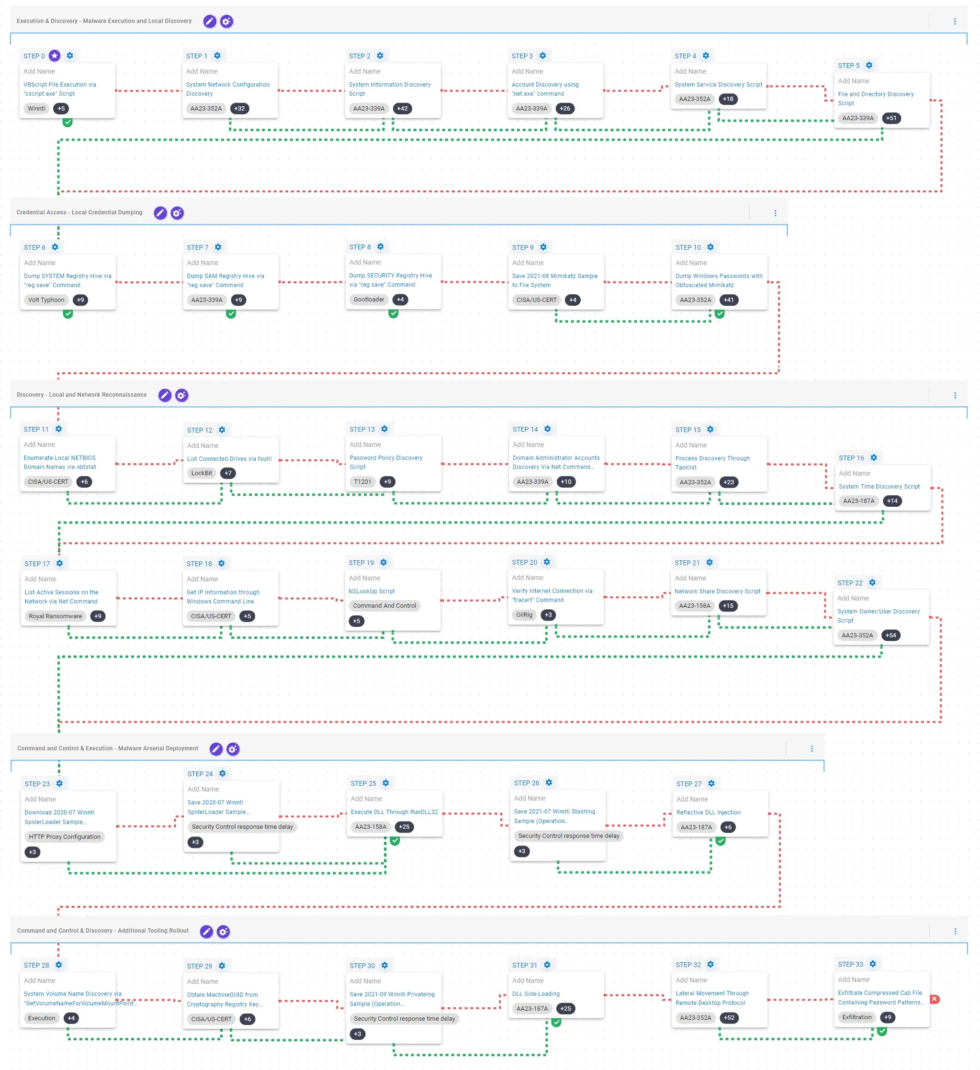This screenshot has width=980, height=1070.
Task: Open System Information Discovery Script link
Action: 390,89
